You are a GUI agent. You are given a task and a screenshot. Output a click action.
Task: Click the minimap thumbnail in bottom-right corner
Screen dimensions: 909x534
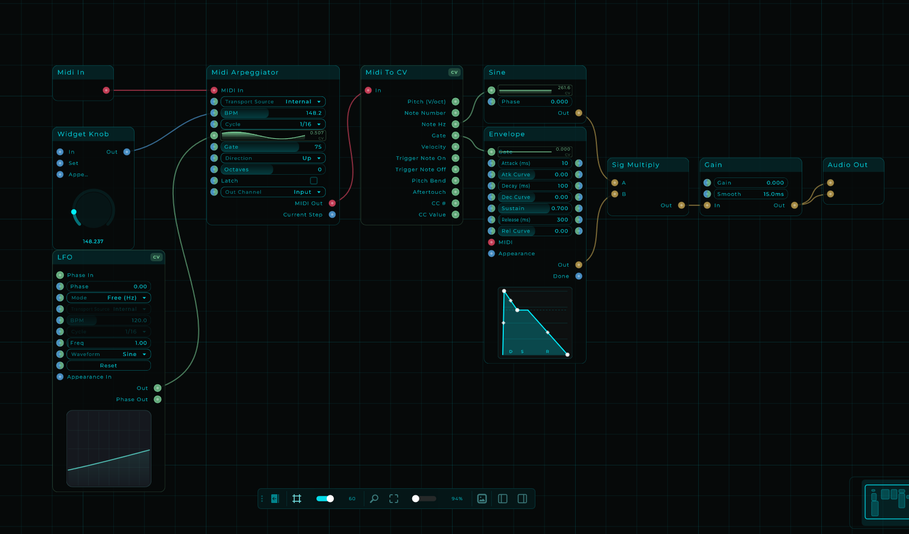tap(887, 502)
